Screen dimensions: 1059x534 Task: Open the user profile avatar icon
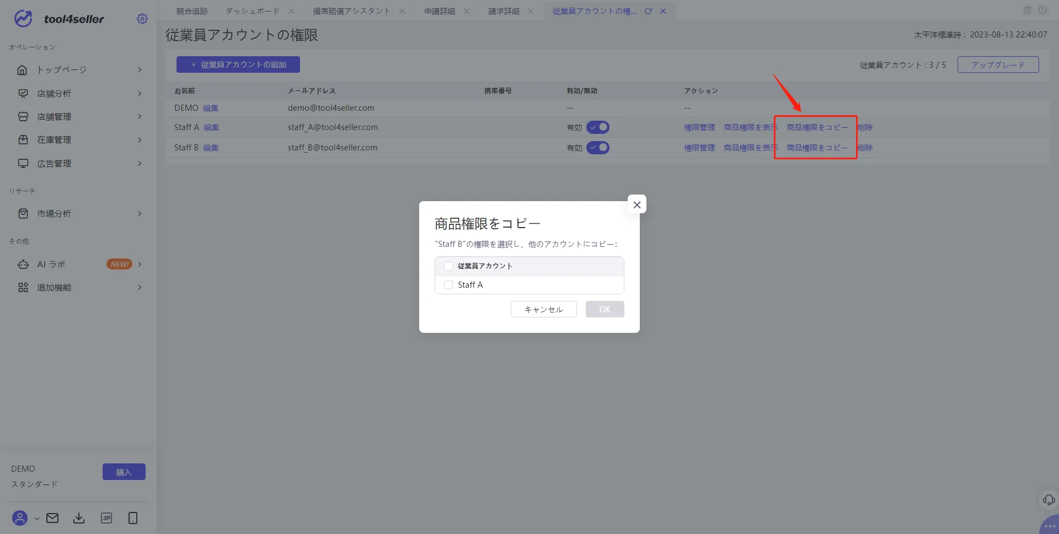(20, 518)
